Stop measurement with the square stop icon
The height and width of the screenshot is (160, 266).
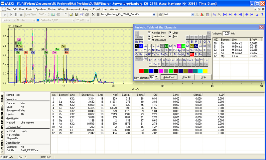21,15
